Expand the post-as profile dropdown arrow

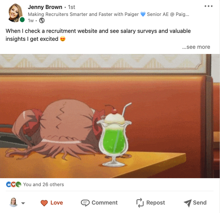coord(23,203)
